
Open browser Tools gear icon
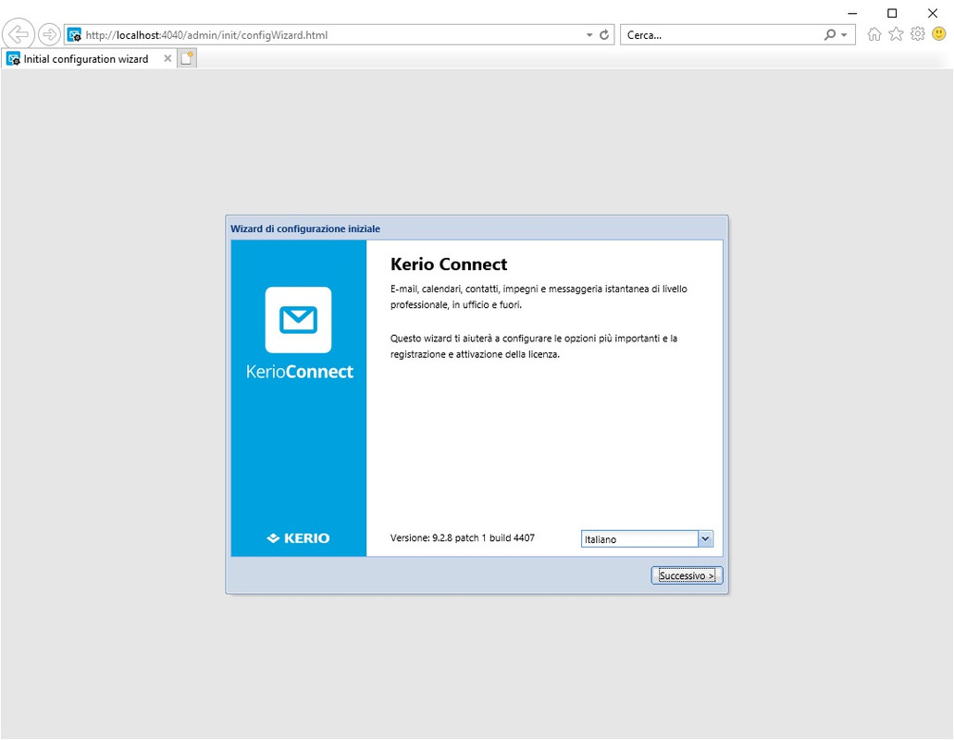pos(918,34)
